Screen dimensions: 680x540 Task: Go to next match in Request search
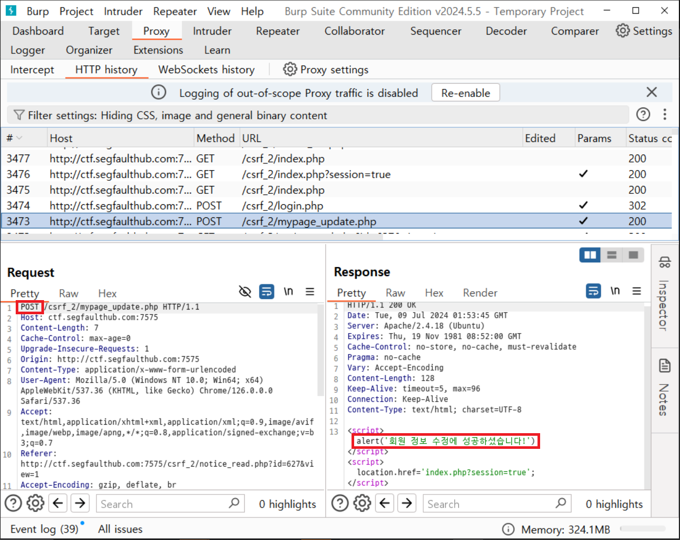[80, 503]
